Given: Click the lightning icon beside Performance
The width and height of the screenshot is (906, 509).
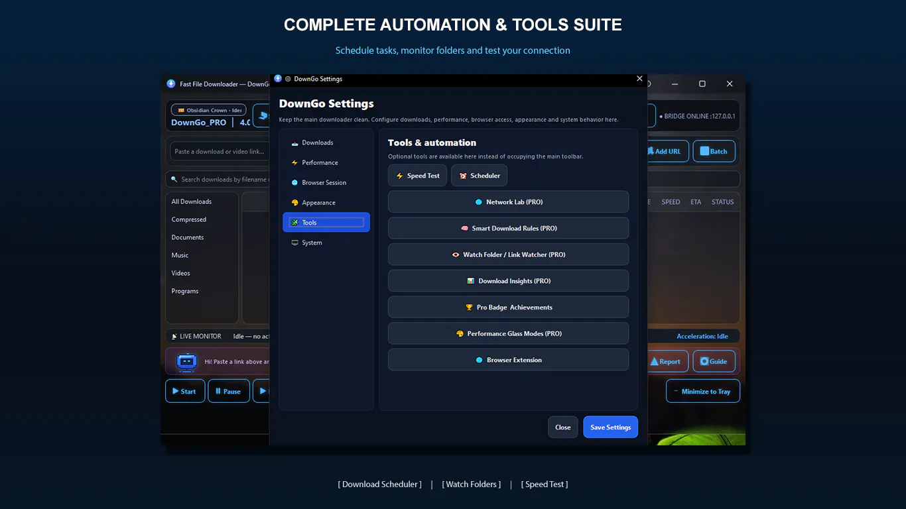Looking at the screenshot, I should (294, 162).
